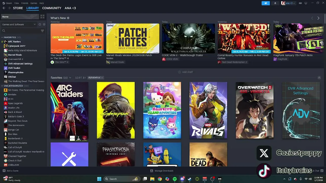Open the weather widget showing 58°F
This screenshot has width=326, height=183.
pyautogui.click(x=12, y=179)
